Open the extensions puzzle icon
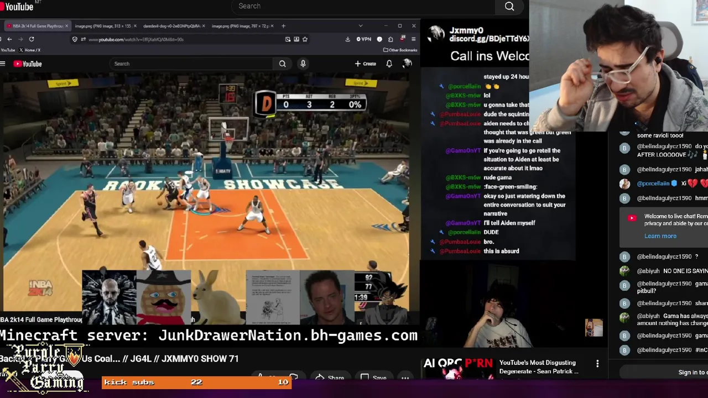Viewport: 708px width, 398px height. pos(391,39)
